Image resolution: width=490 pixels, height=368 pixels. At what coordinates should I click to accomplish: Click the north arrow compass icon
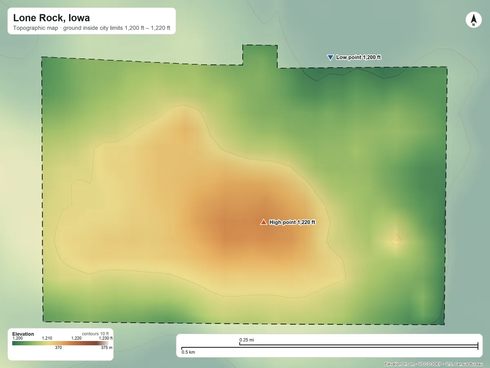point(473,20)
